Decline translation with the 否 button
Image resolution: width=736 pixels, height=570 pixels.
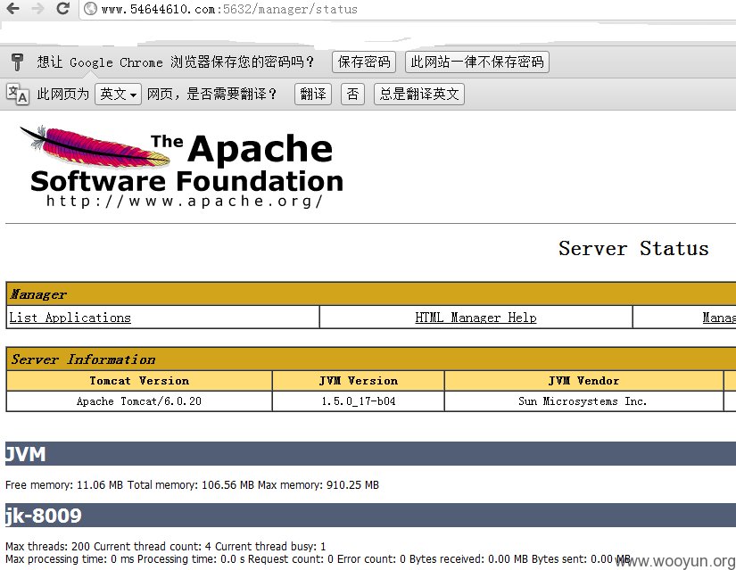coord(352,94)
